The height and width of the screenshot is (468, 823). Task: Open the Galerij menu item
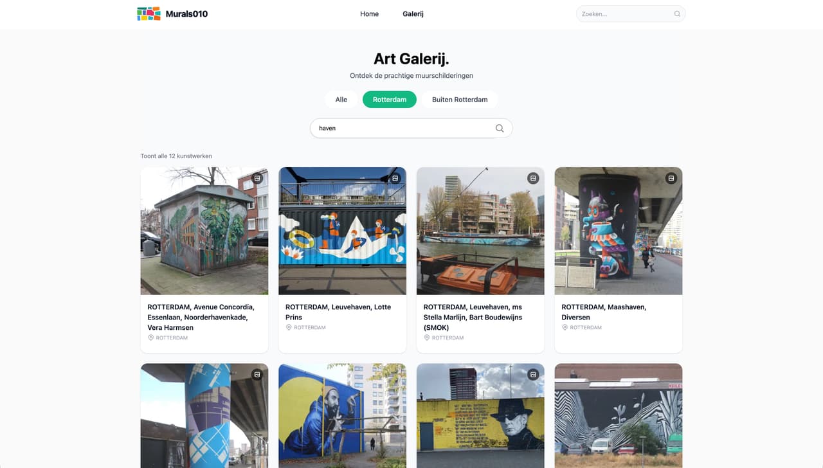pyautogui.click(x=413, y=14)
